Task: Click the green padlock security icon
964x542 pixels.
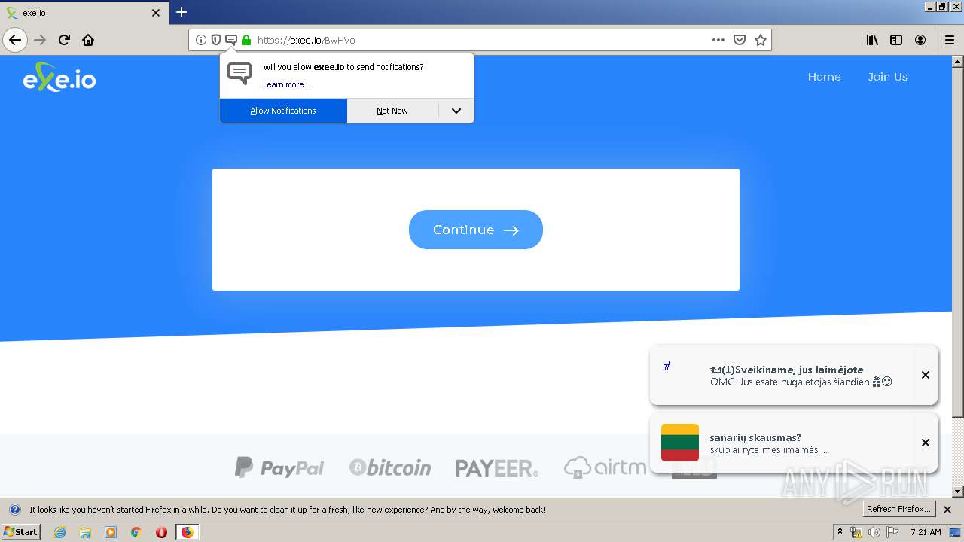Action: click(x=246, y=40)
